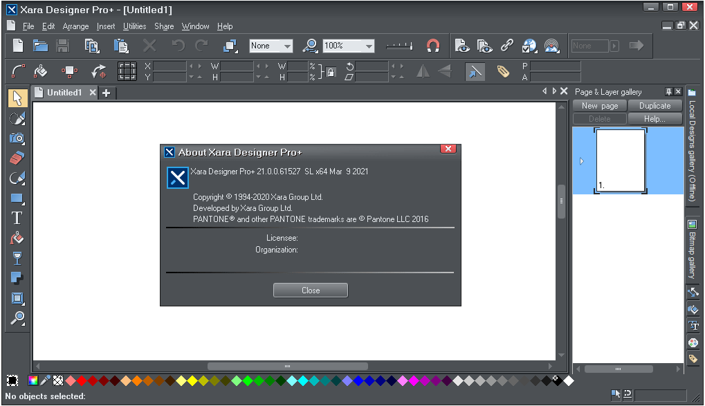
Task: Open the Insert menu
Action: click(x=106, y=26)
